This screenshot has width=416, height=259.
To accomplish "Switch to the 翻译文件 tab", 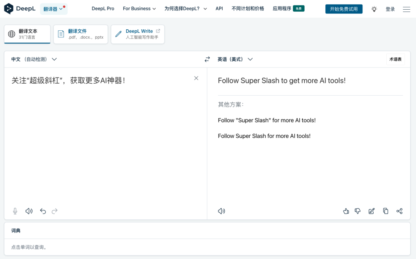I will (81, 34).
